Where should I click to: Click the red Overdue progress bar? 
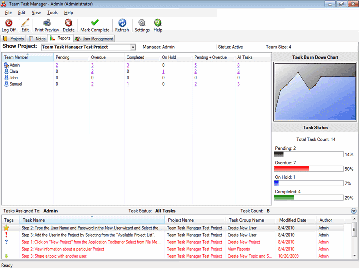(x=292, y=169)
